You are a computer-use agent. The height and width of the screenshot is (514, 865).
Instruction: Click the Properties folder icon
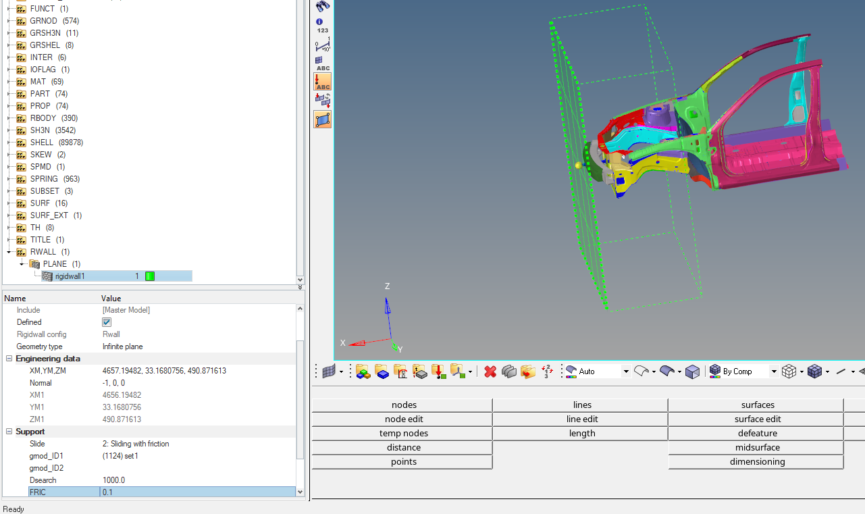(420, 371)
